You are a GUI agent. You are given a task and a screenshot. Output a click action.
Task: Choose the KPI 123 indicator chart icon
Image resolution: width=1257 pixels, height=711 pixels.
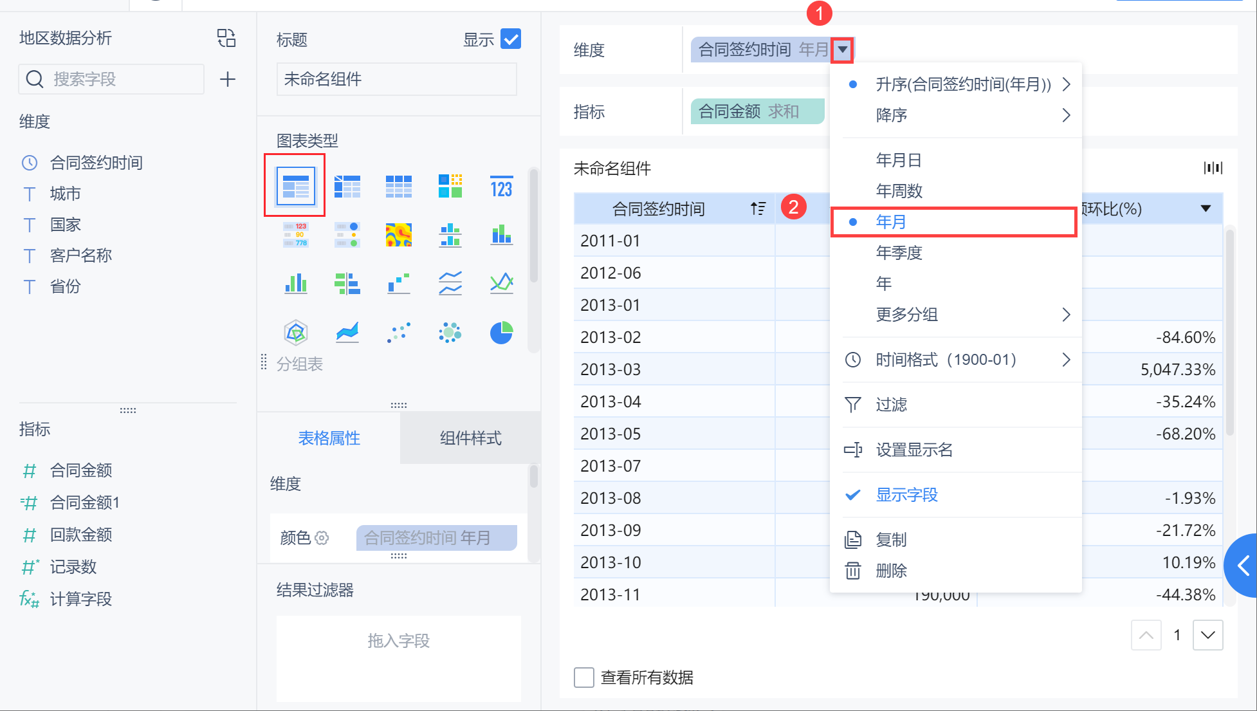pyautogui.click(x=501, y=187)
